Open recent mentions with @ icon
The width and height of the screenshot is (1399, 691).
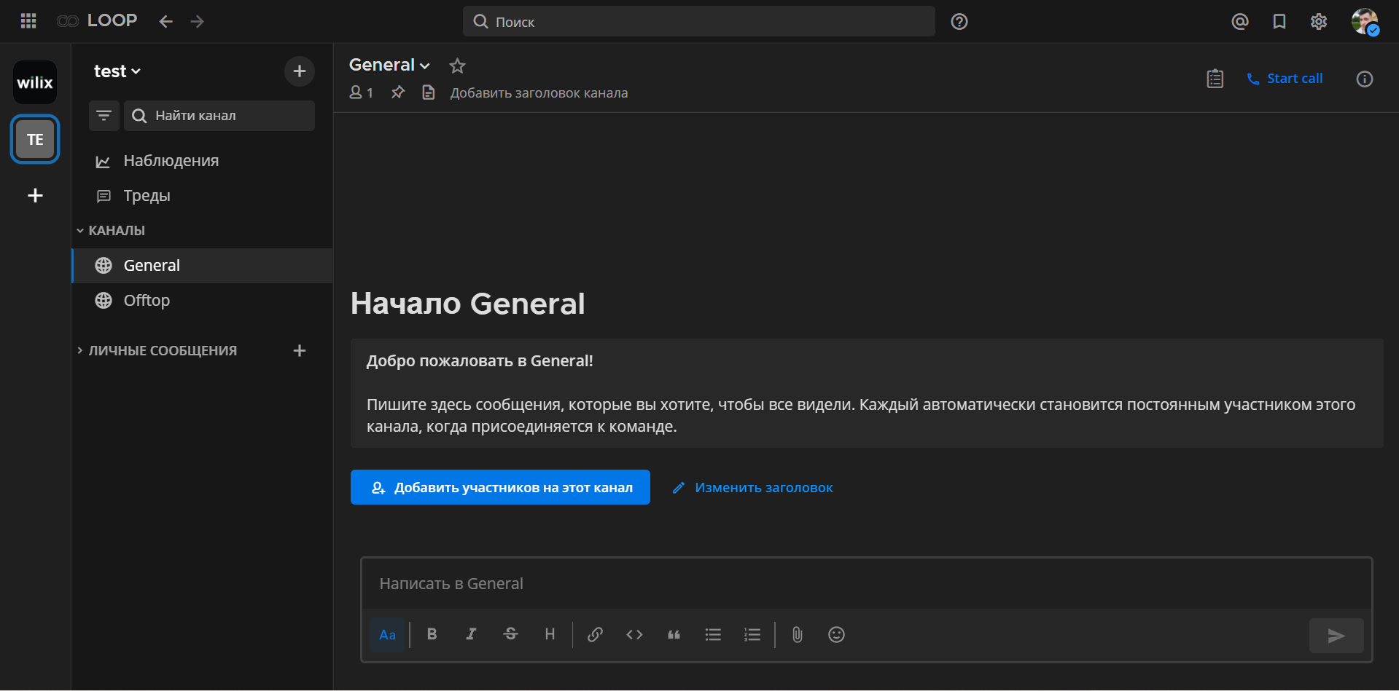pyautogui.click(x=1239, y=21)
